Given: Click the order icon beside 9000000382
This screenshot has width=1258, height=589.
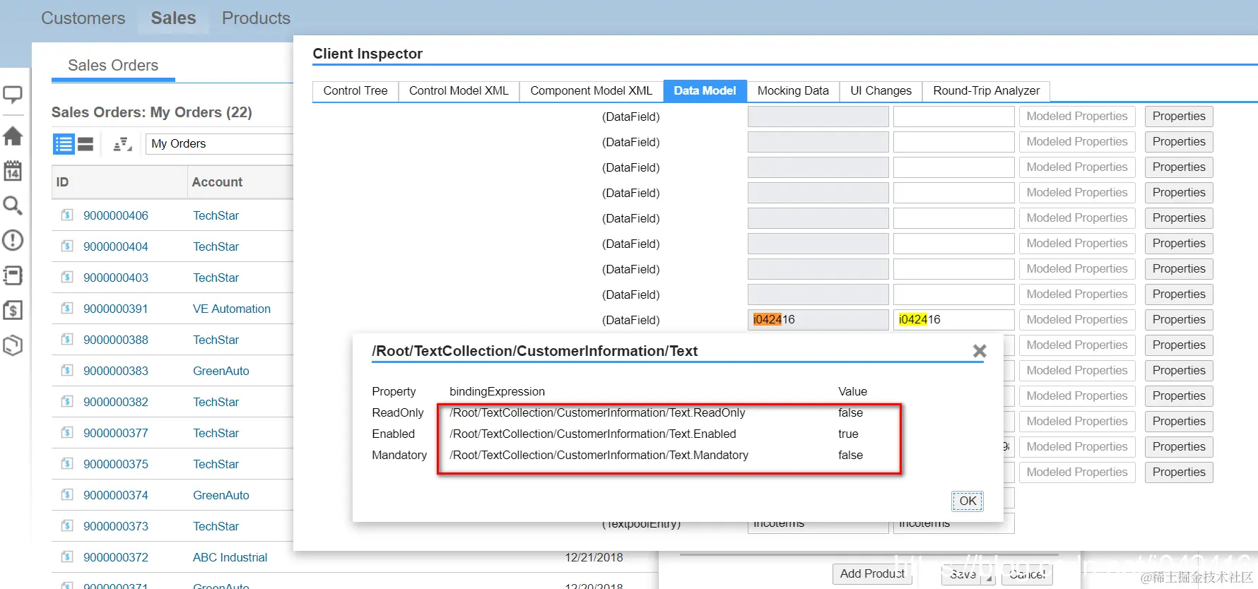Looking at the screenshot, I should point(67,401).
